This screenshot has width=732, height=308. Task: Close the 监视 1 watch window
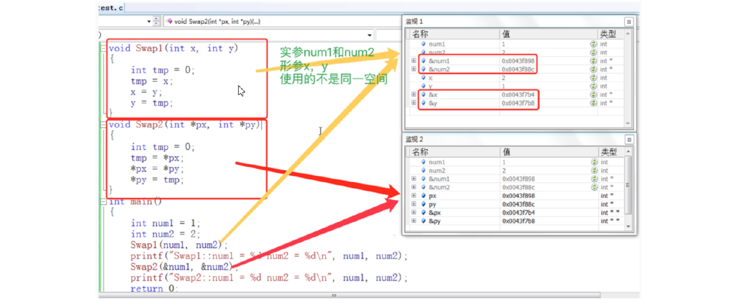[628, 22]
